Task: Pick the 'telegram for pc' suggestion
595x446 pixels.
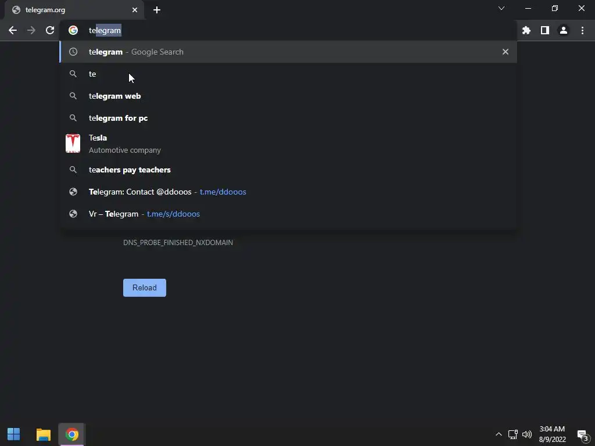Action: [x=288, y=118]
